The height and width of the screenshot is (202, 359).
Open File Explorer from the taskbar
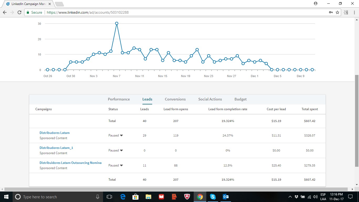[x=148, y=197]
